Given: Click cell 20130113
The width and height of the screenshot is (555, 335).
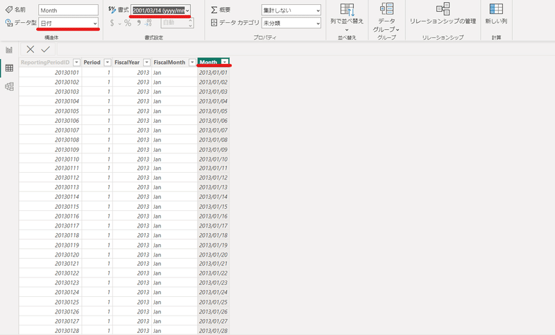Looking at the screenshot, I should pyautogui.click(x=50, y=187).
